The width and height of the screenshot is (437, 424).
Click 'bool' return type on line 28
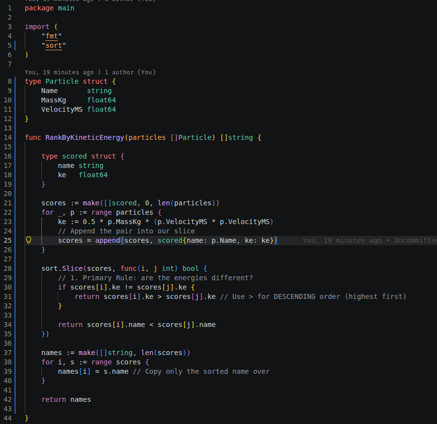point(191,268)
